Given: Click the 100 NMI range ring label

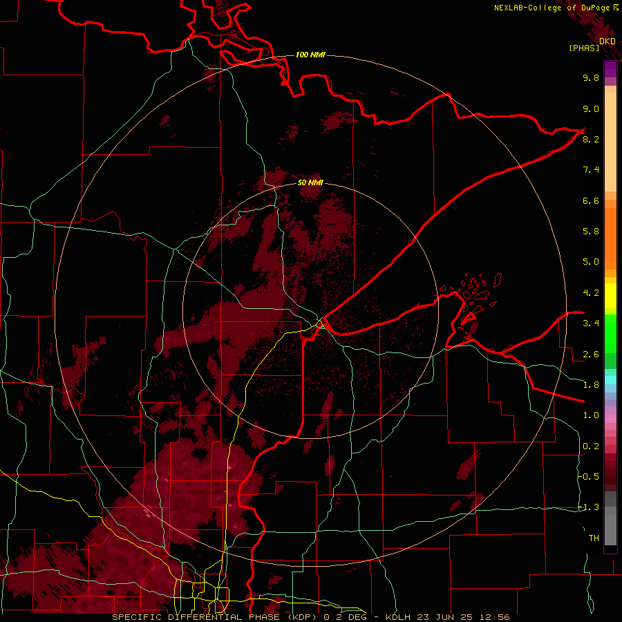Looking at the screenshot, I should (310, 55).
